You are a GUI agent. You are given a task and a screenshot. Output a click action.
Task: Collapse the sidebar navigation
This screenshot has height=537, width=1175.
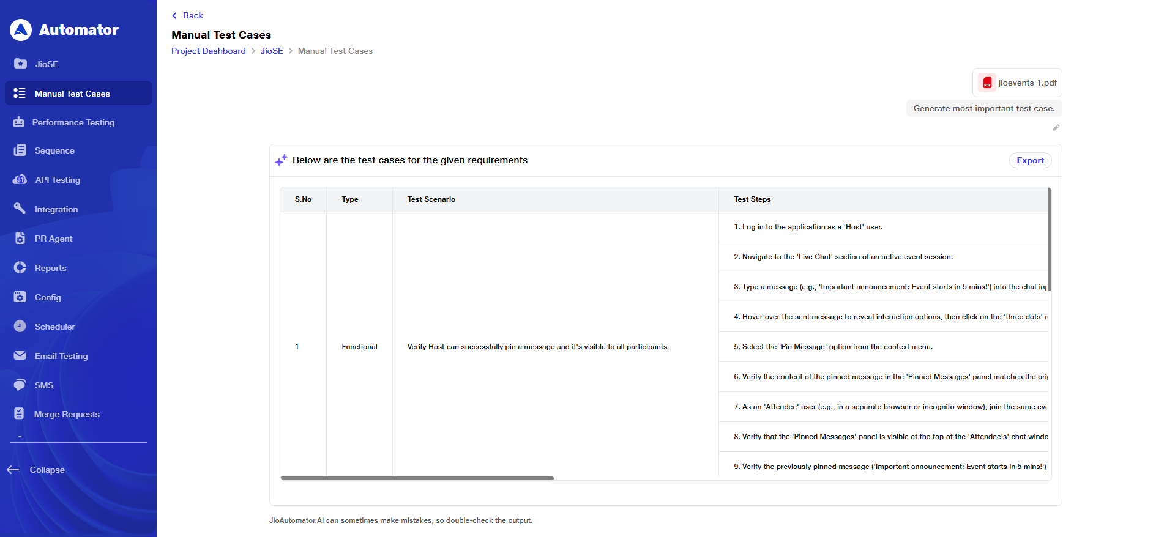[x=37, y=470]
